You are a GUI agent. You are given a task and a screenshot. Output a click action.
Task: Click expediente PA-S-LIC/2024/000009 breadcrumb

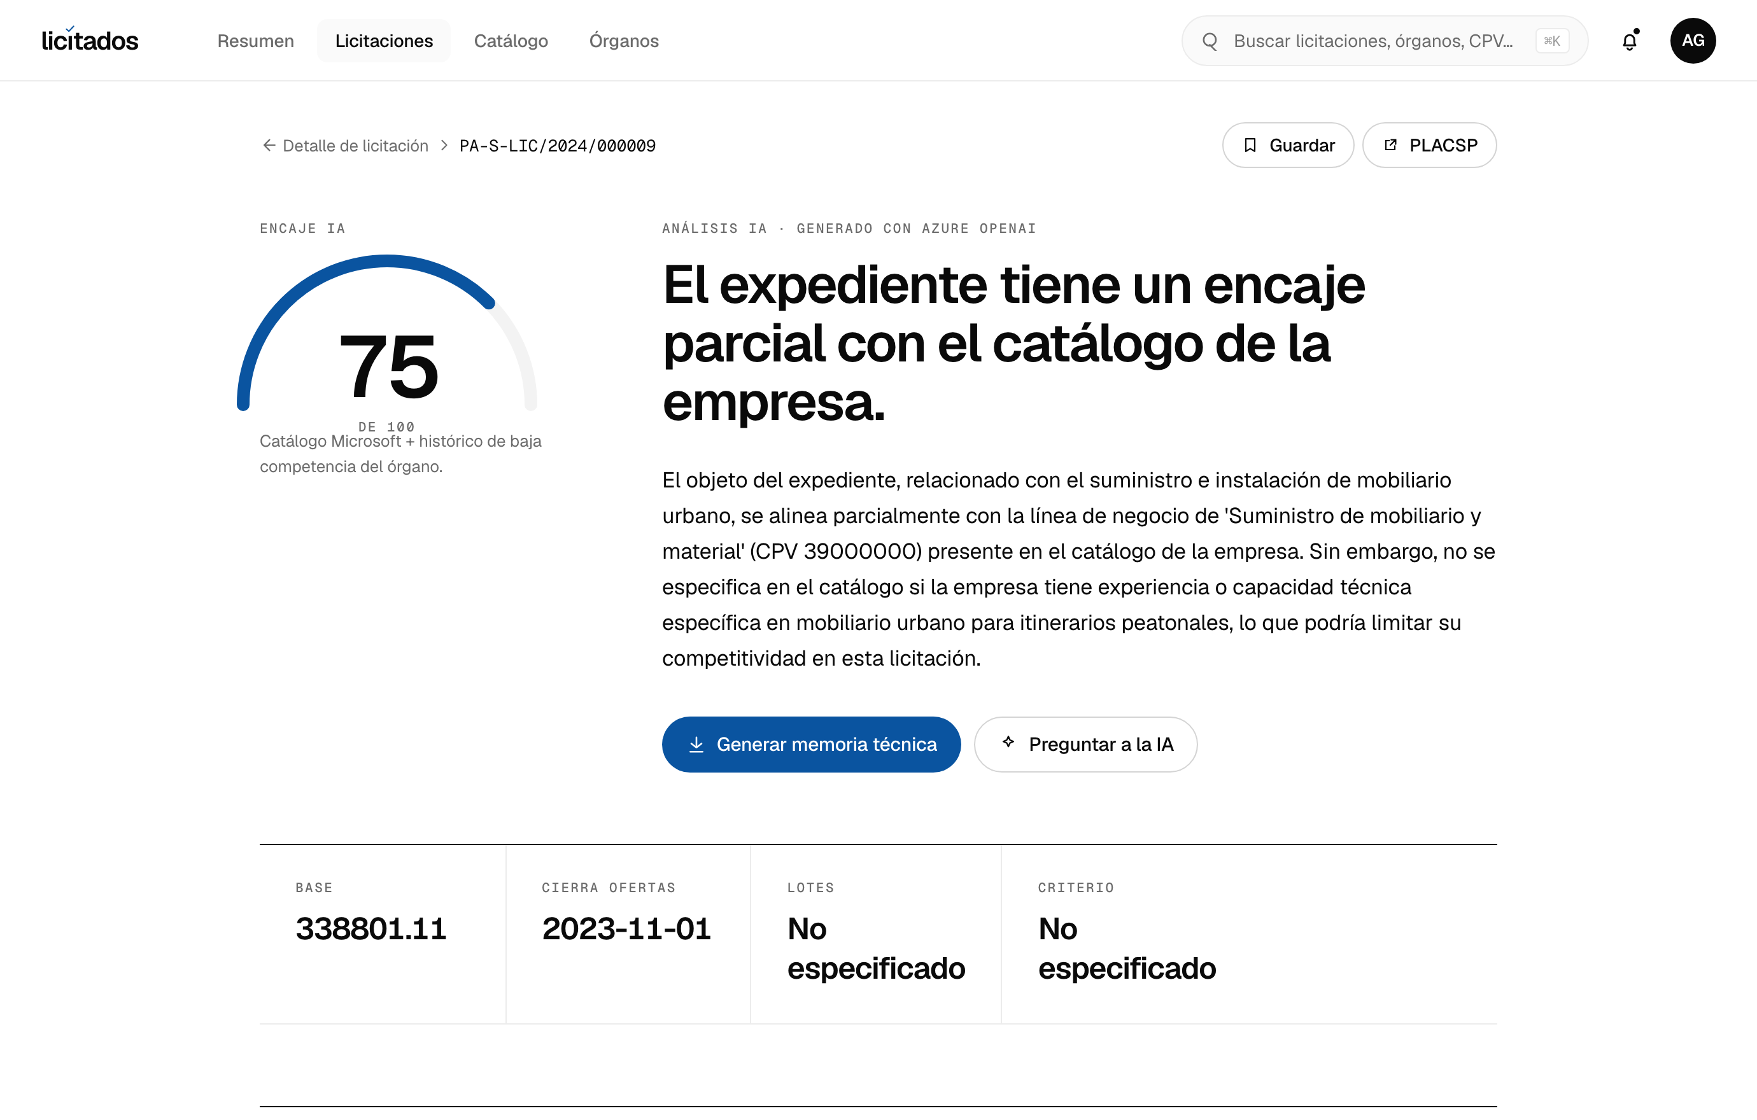click(558, 146)
